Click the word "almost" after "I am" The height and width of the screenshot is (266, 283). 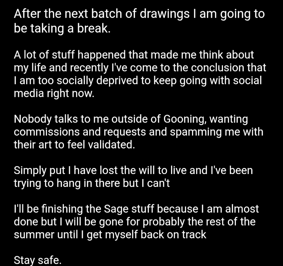[x=242, y=209]
